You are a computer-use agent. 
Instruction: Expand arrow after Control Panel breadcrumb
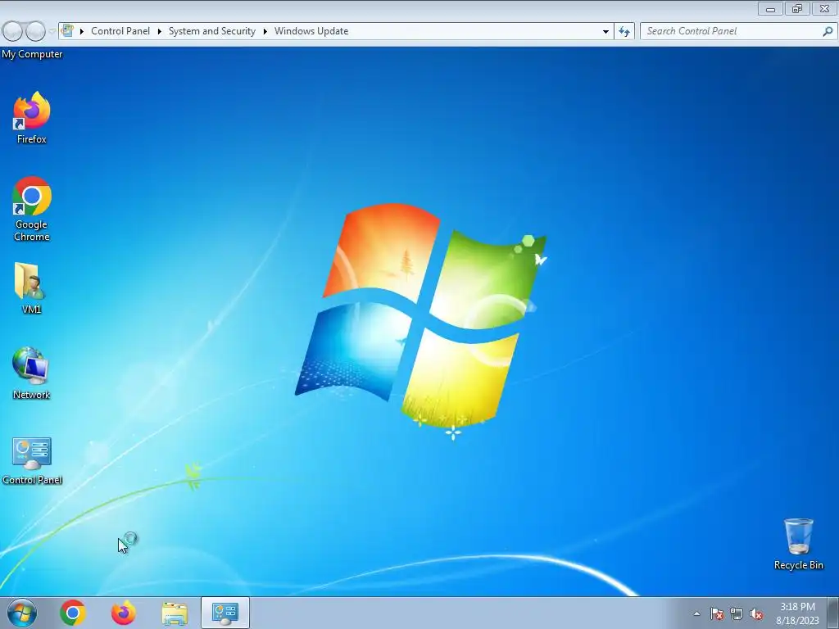coord(160,31)
